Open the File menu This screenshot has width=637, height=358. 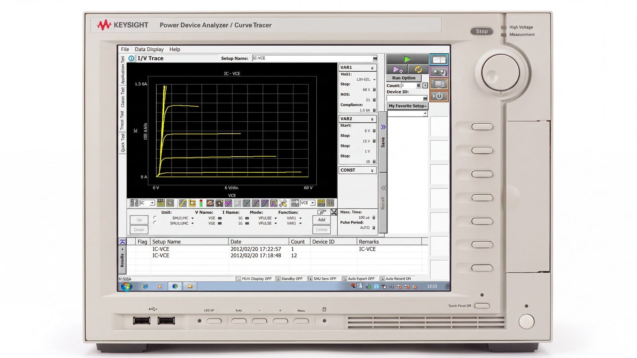click(x=125, y=49)
